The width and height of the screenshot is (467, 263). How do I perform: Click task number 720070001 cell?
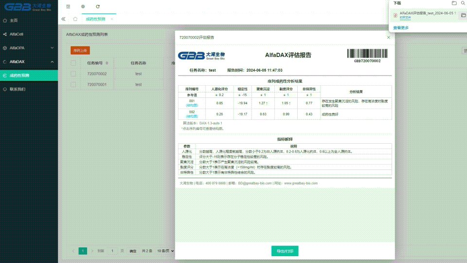coord(97,85)
